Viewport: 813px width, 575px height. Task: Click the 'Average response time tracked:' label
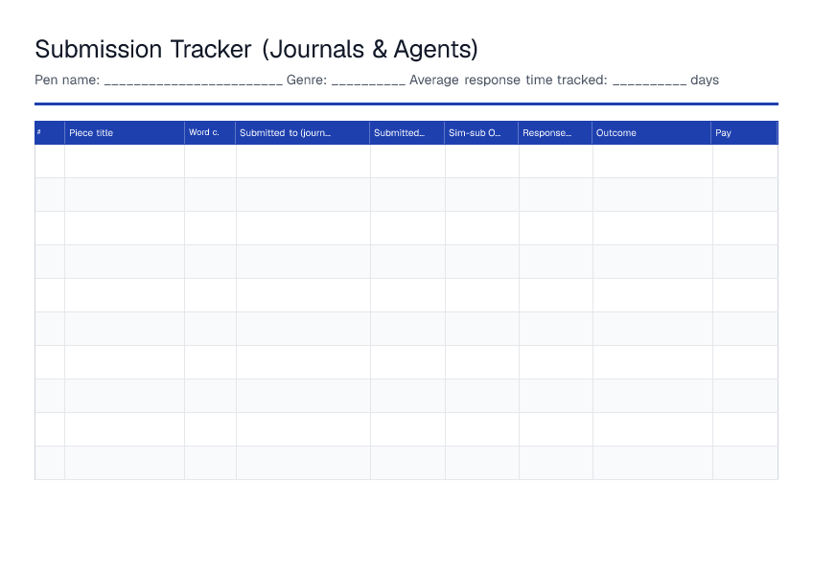click(x=508, y=80)
